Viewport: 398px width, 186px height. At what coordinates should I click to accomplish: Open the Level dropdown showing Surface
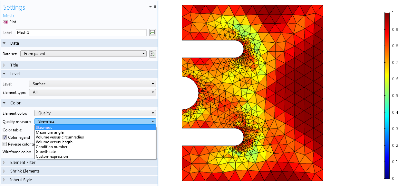coord(92,84)
